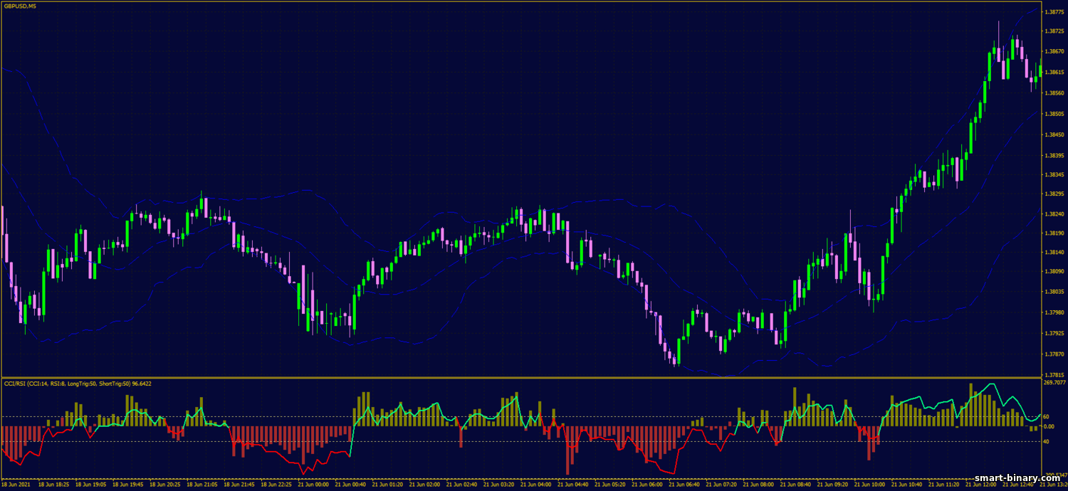The image size is (1068, 491).
Task: Click the 21 Jun 07:20 time label
Action: pyautogui.click(x=721, y=485)
